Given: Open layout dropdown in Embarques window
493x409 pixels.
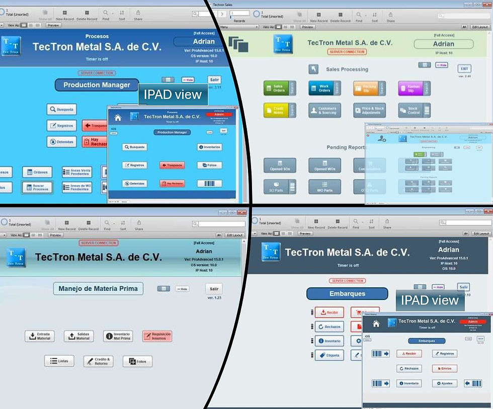Looking at the screenshot, I should click(255, 234).
